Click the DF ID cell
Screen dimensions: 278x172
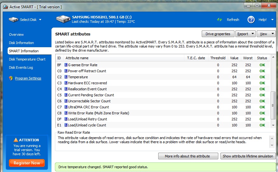(59, 119)
